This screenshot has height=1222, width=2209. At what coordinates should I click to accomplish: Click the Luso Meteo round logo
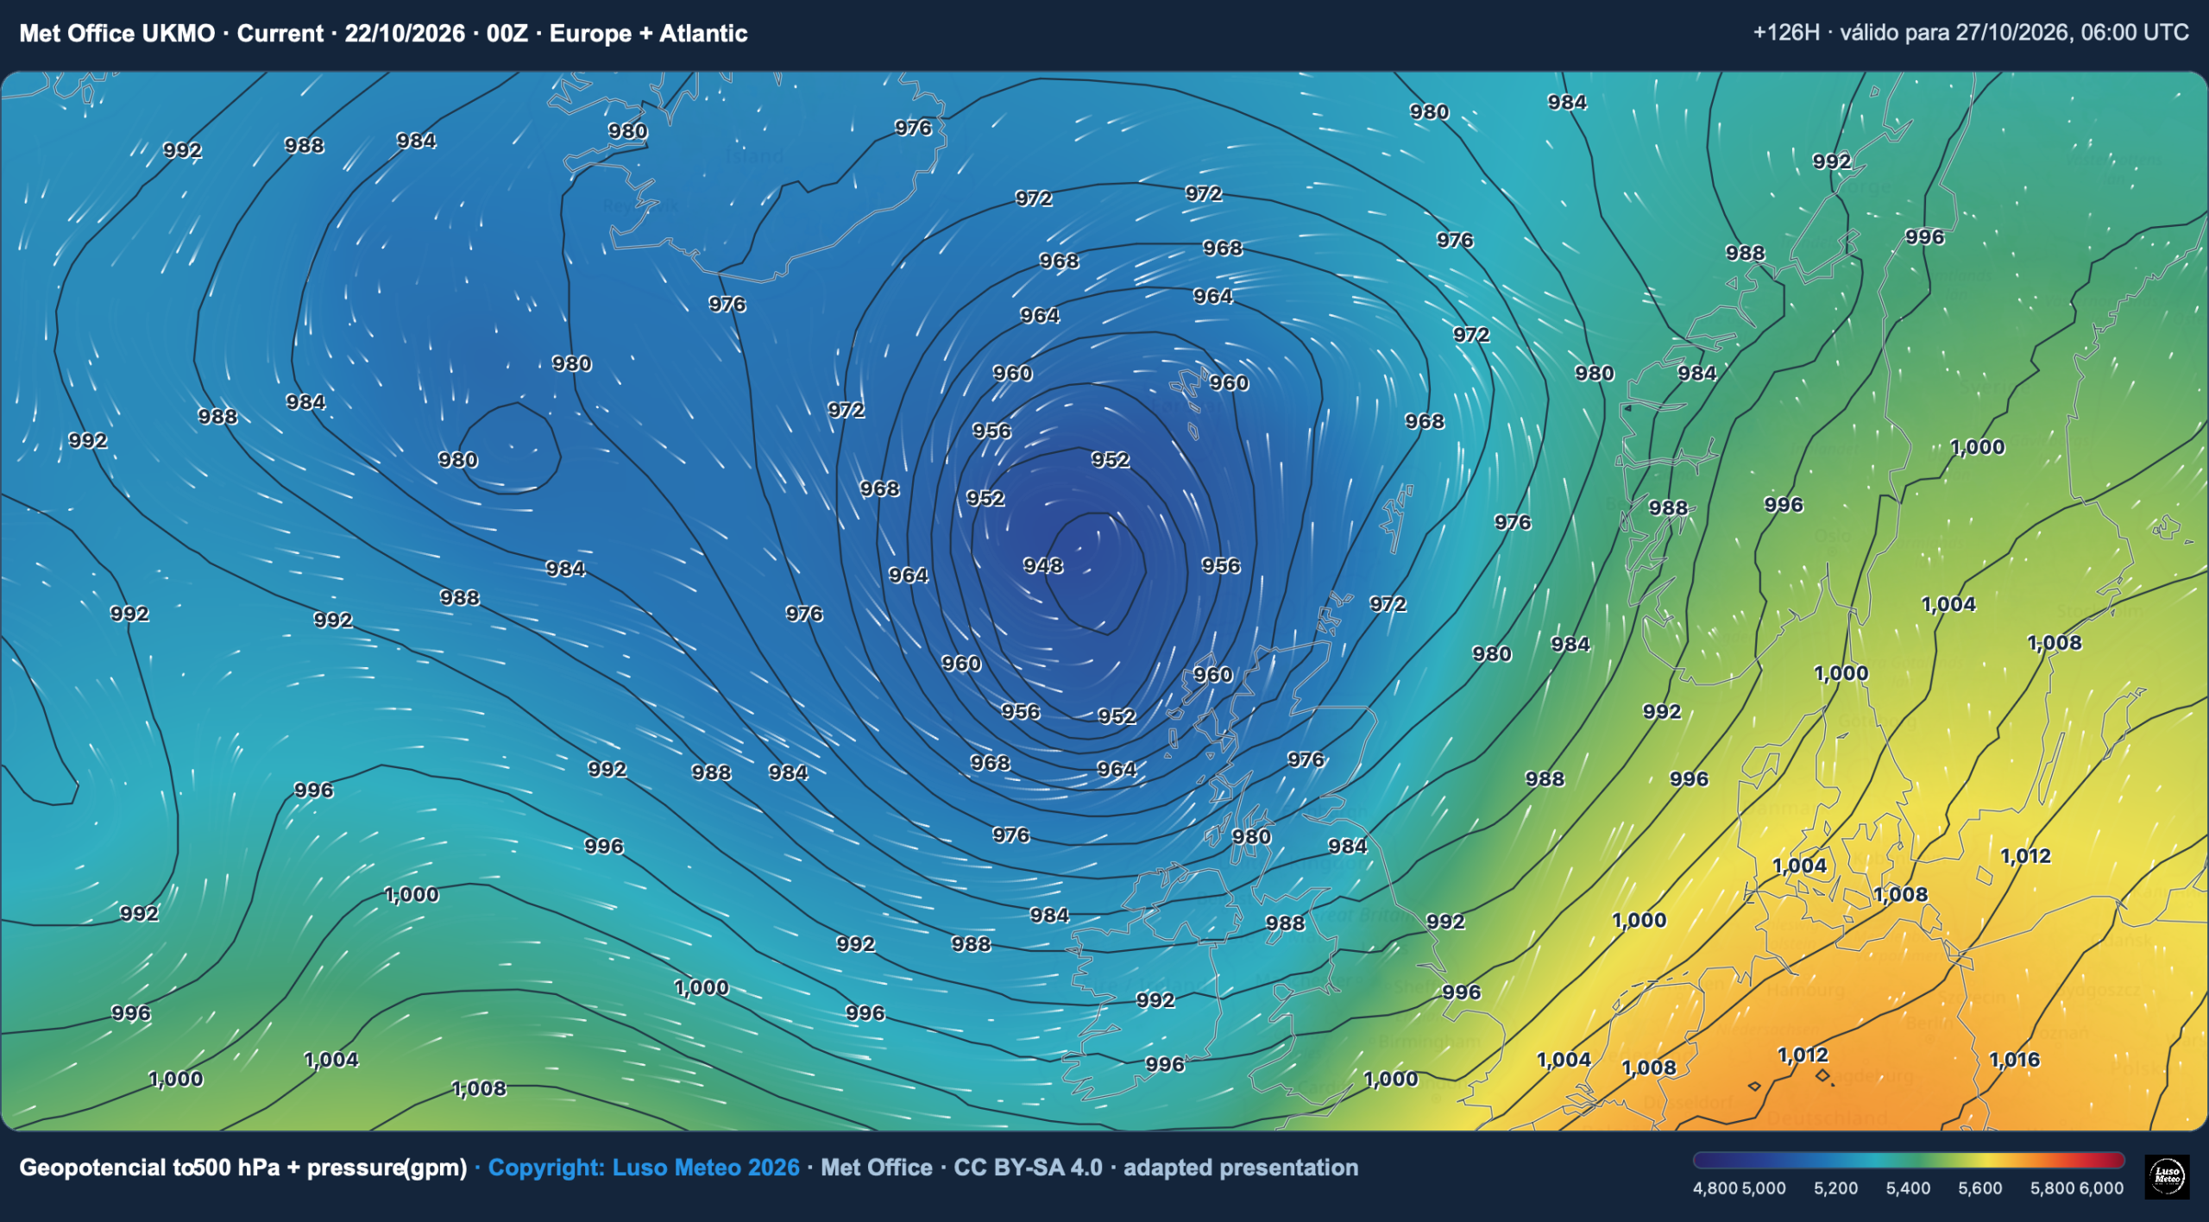(x=2167, y=1176)
